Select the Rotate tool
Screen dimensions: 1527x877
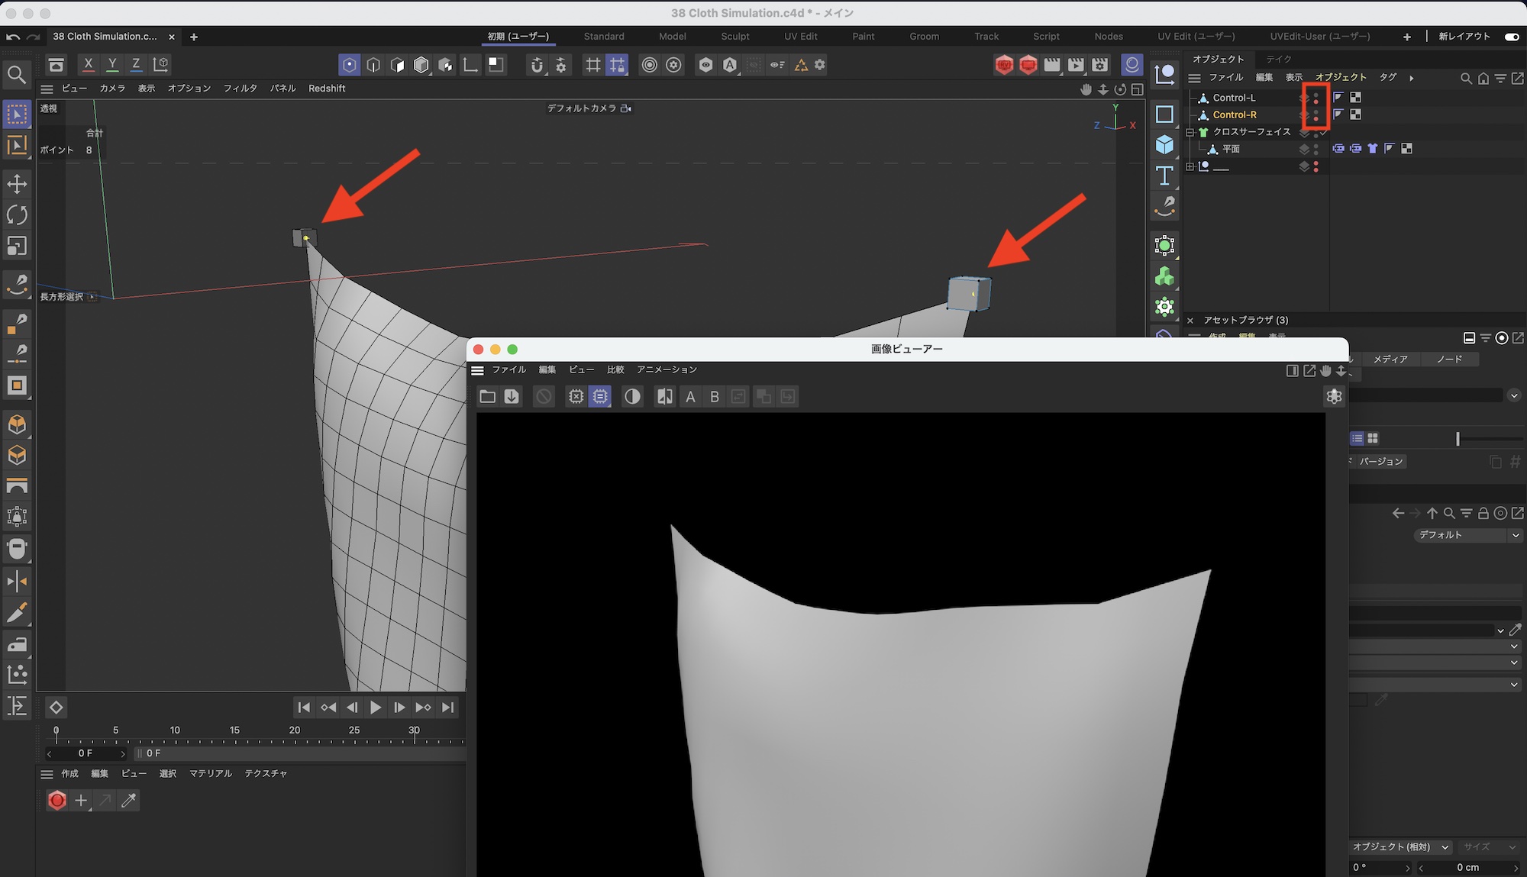(17, 215)
